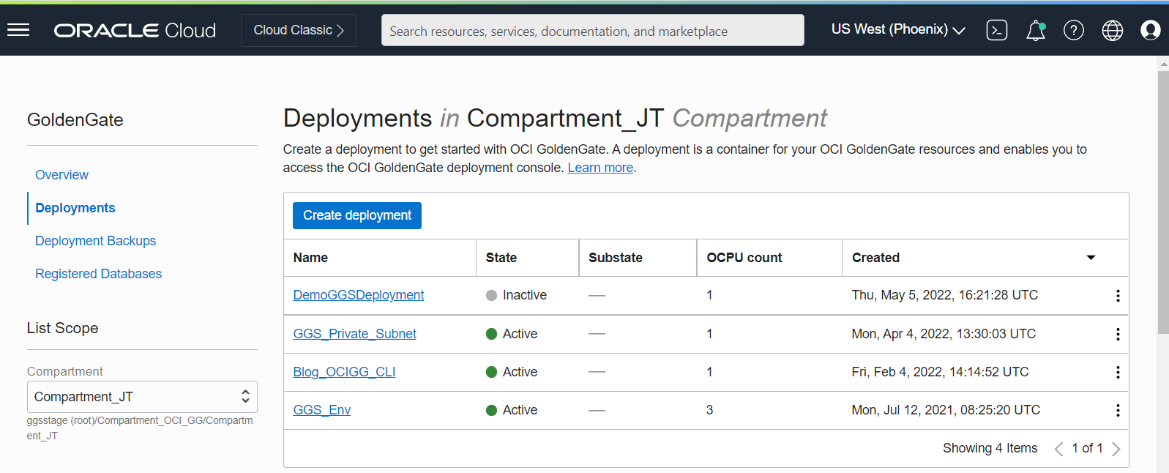Select the OCPU count 3 cell
The height and width of the screenshot is (473, 1169).
click(709, 410)
